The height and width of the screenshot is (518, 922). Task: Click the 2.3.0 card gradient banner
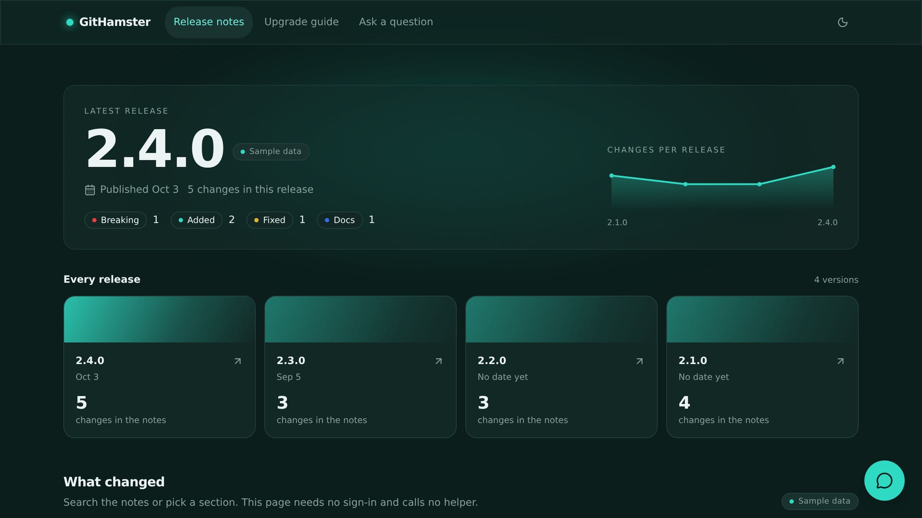pos(361,319)
